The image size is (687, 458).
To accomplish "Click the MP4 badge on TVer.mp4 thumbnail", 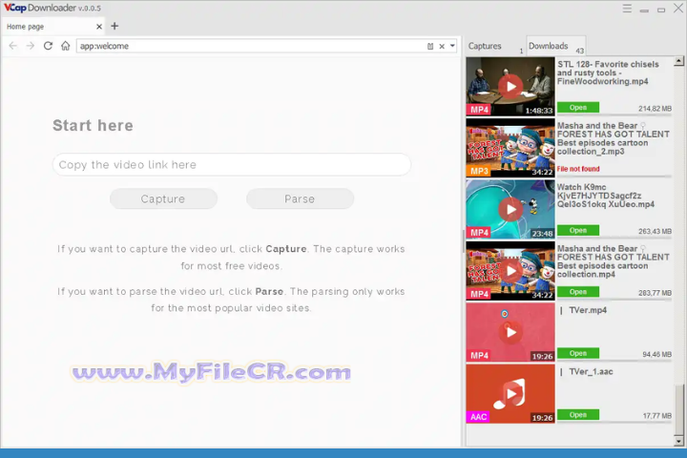I will pos(479,356).
